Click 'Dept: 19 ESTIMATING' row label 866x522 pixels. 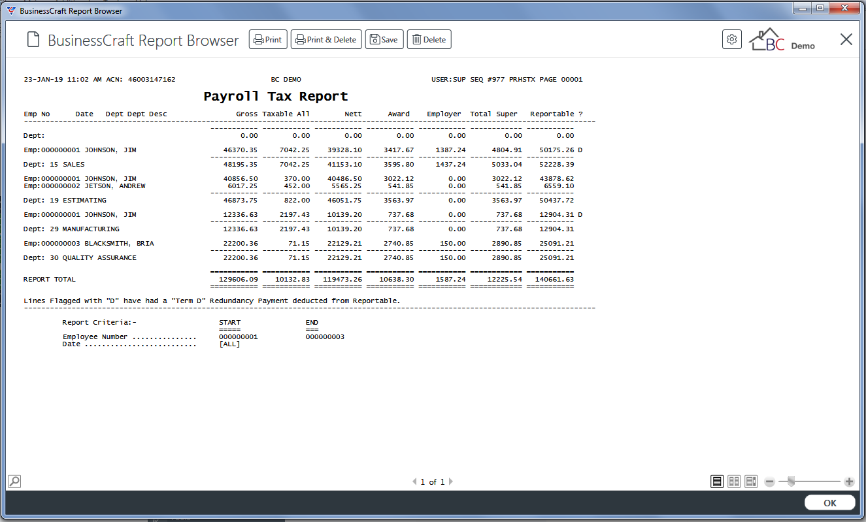[65, 200]
